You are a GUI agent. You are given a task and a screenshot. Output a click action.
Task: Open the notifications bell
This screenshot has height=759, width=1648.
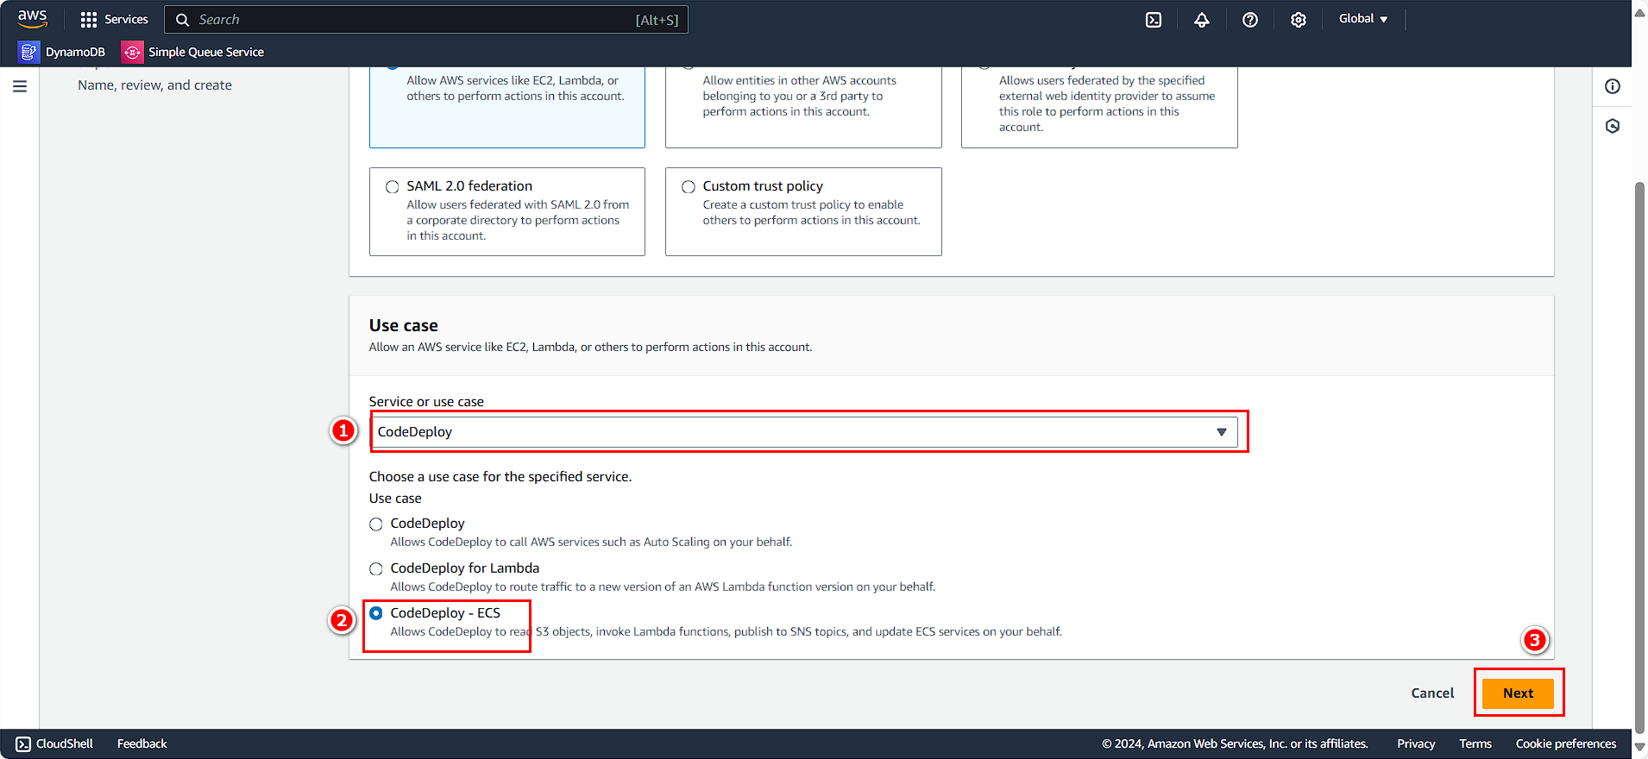click(1202, 20)
